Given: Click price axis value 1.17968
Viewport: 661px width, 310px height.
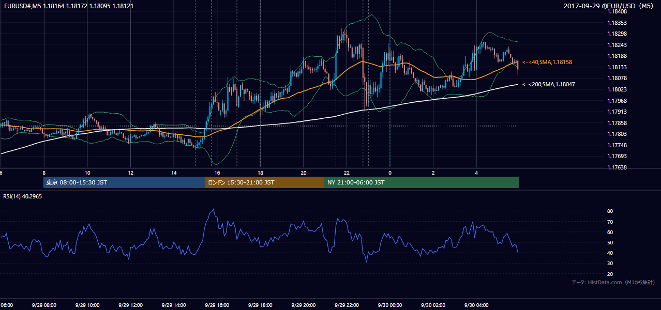Looking at the screenshot, I should tap(617, 101).
